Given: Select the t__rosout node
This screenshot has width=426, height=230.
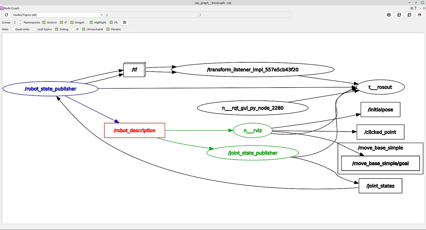Looking at the screenshot, I should (380, 87).
